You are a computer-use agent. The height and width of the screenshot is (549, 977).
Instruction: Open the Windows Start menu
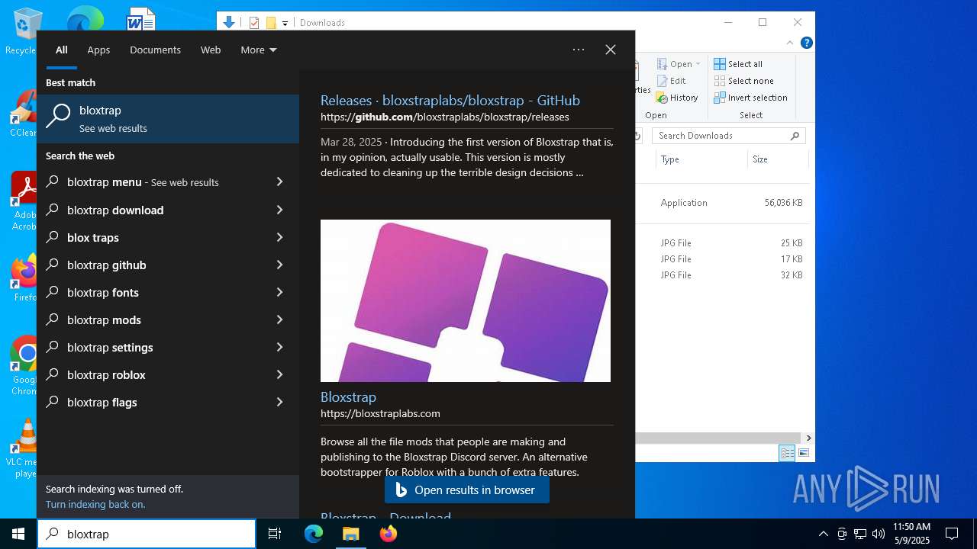click(x=18, y=534)
